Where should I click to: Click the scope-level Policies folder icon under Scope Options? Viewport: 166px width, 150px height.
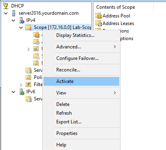click(x=36, y=63)
